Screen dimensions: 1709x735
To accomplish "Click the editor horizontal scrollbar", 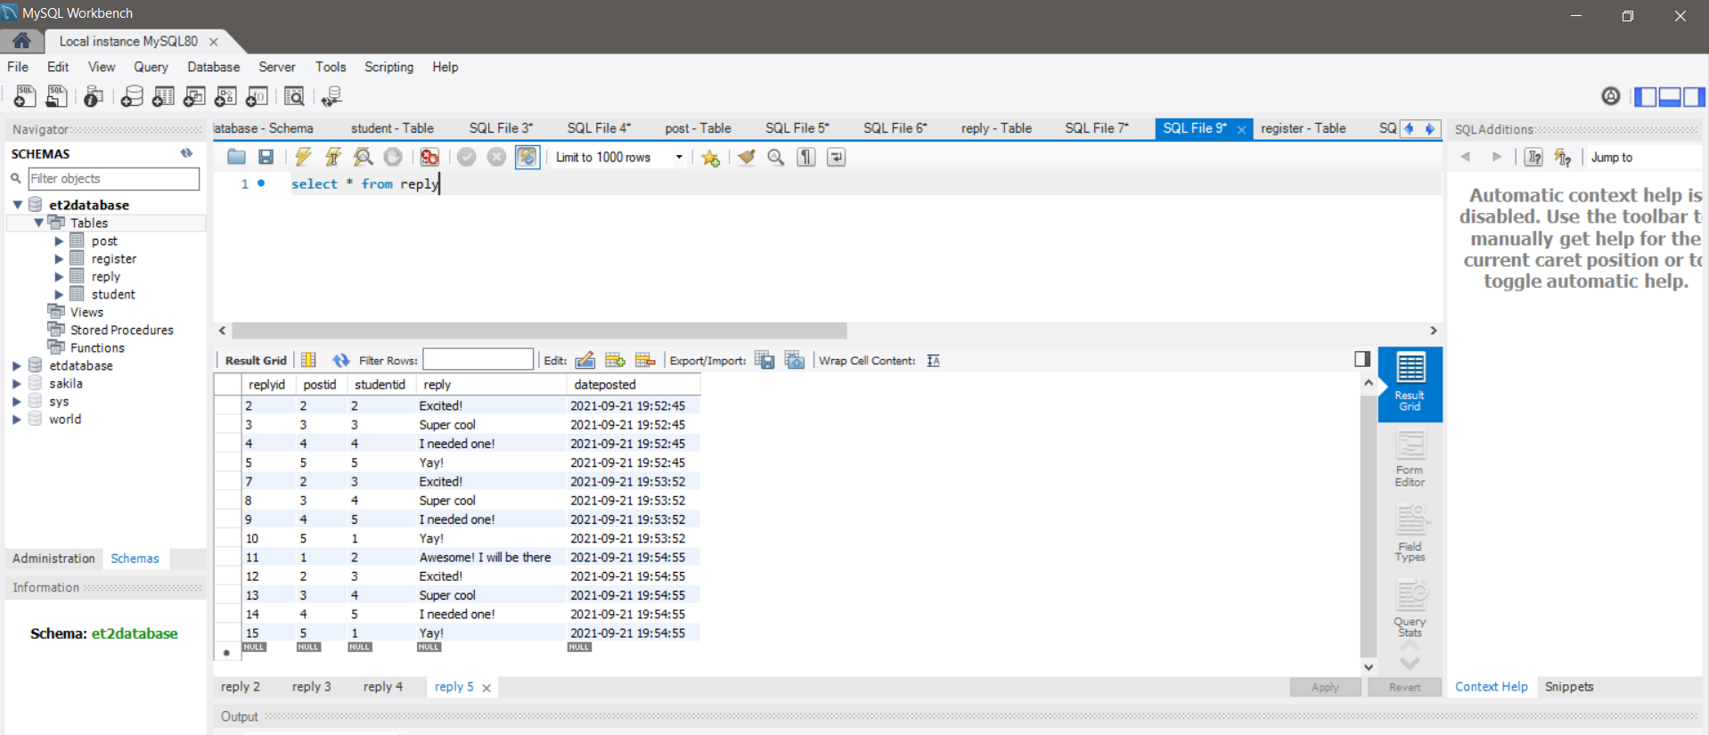I will [539, 331].
